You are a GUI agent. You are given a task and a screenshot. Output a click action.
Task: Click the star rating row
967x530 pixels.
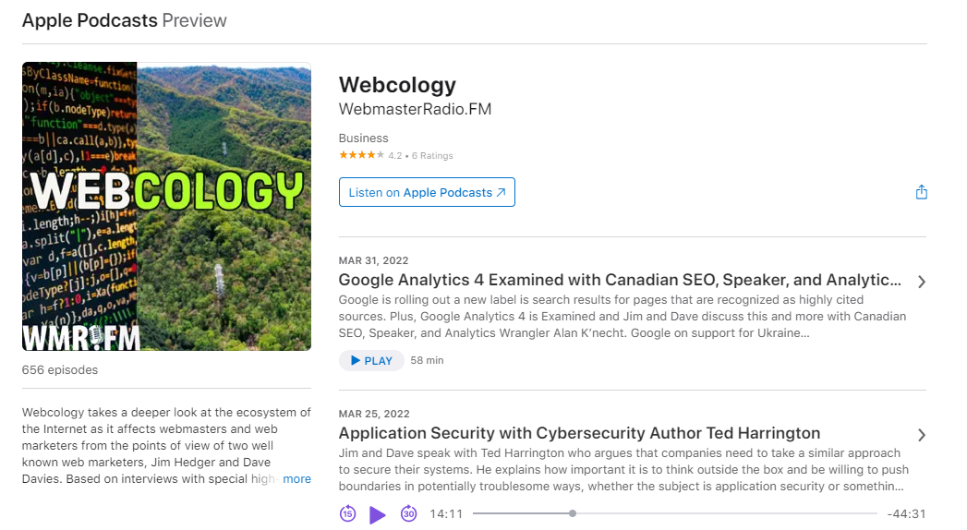tap(396, 155)
